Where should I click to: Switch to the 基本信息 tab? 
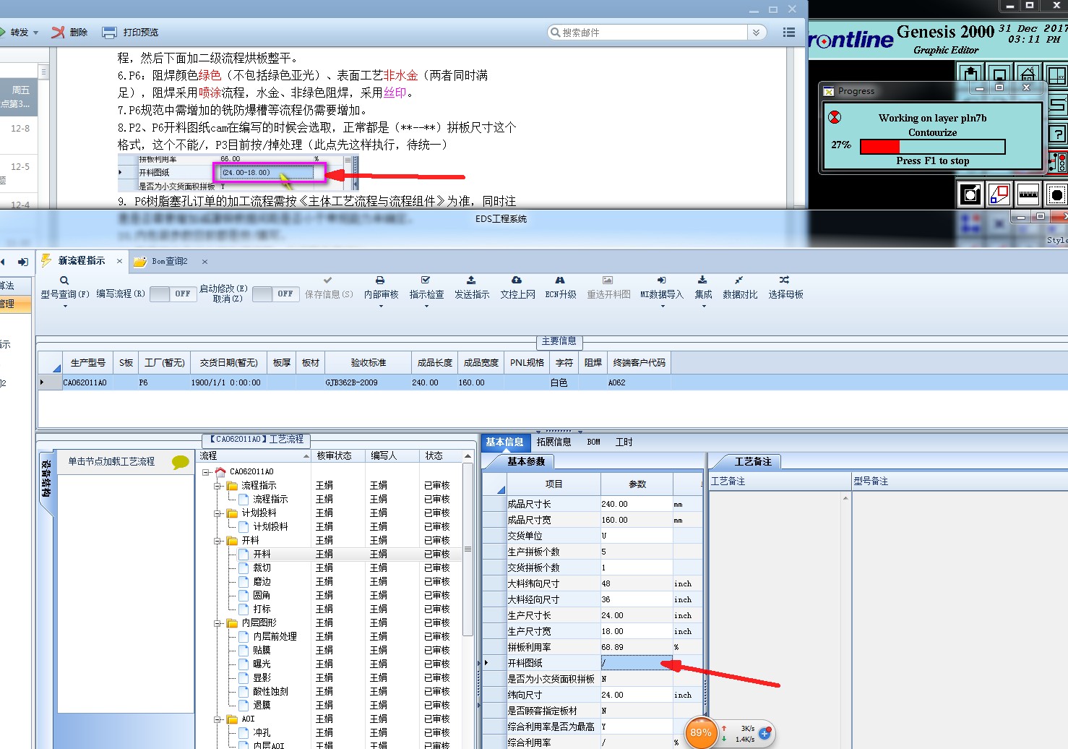[504, 442]
